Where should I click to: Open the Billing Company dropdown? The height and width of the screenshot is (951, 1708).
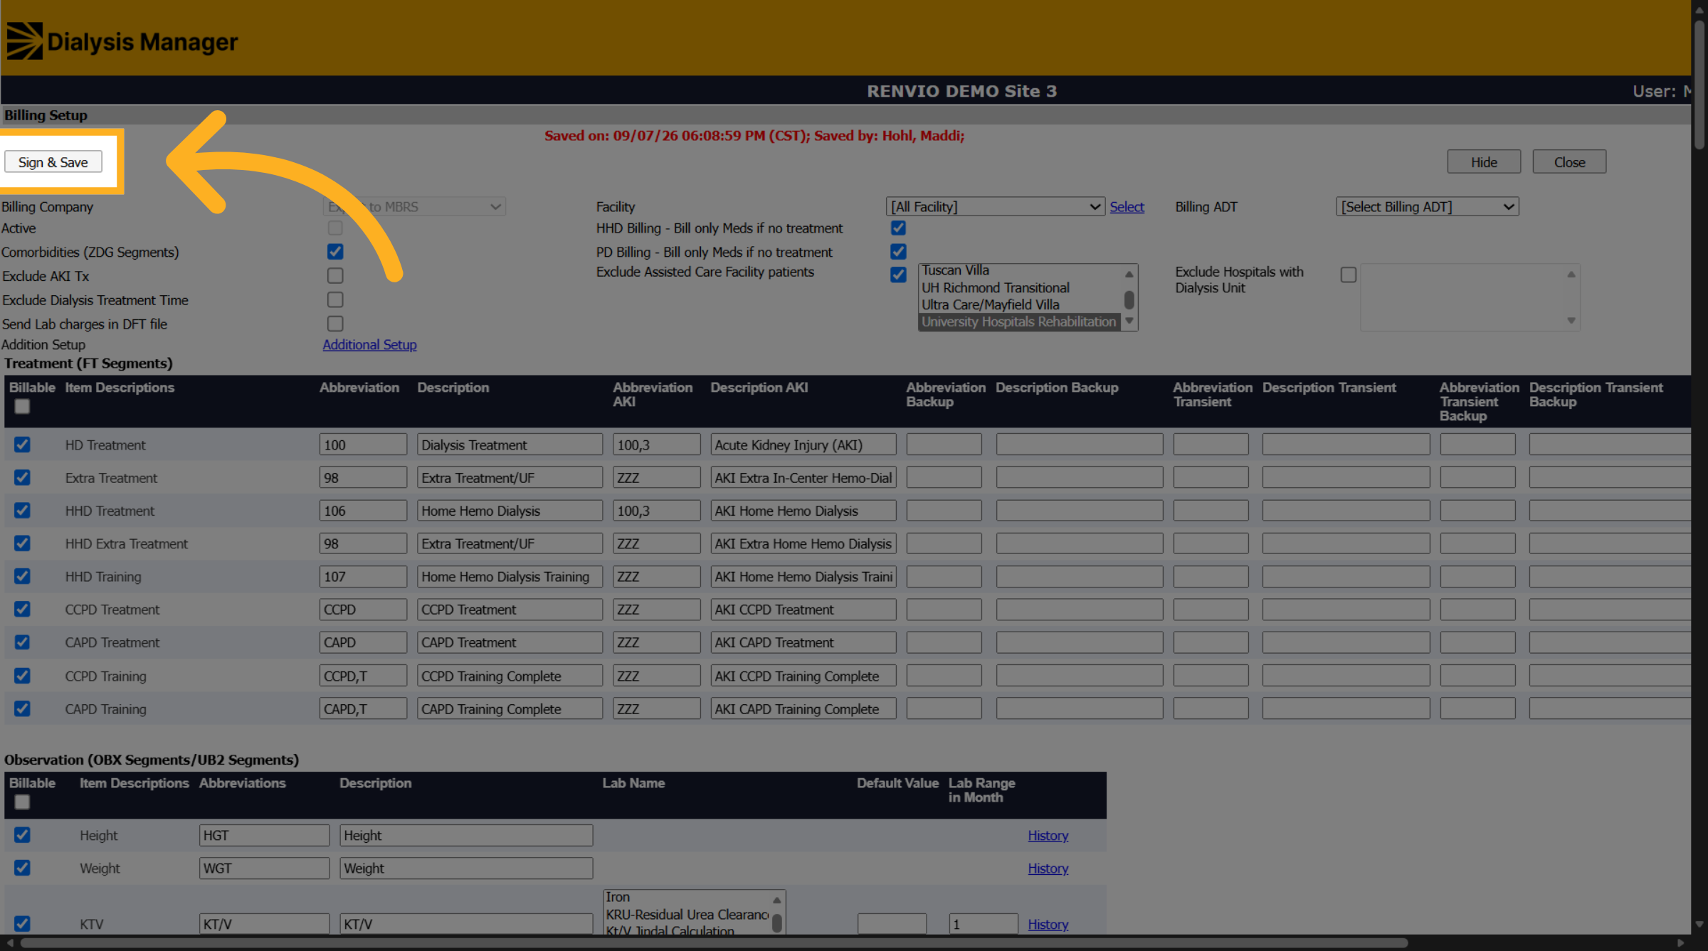[414, 206]
